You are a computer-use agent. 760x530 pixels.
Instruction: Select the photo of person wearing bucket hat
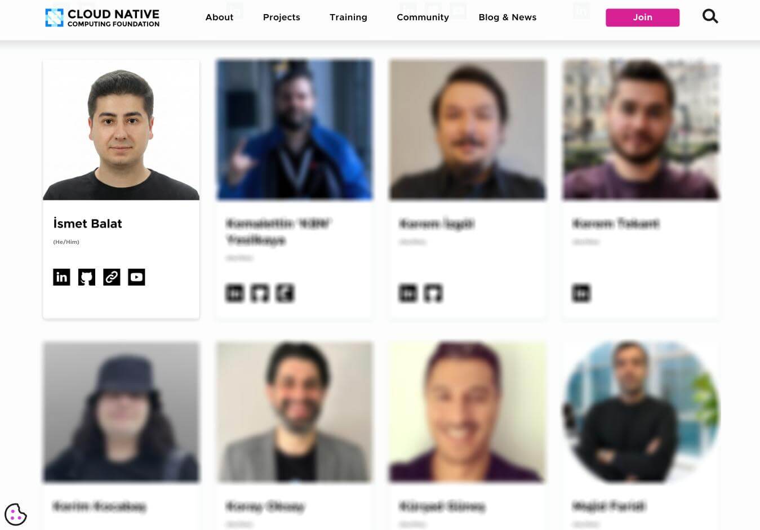121,412
